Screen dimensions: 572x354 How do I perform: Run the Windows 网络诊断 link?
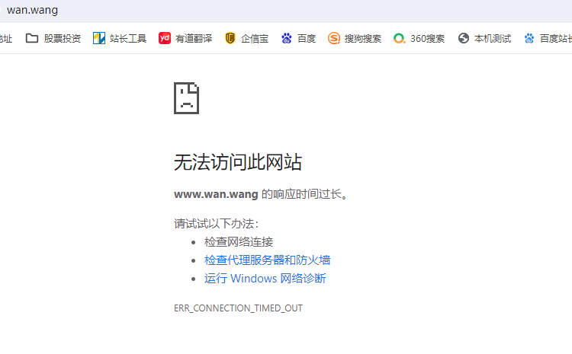pyautogui.click(x=265, y=279)
